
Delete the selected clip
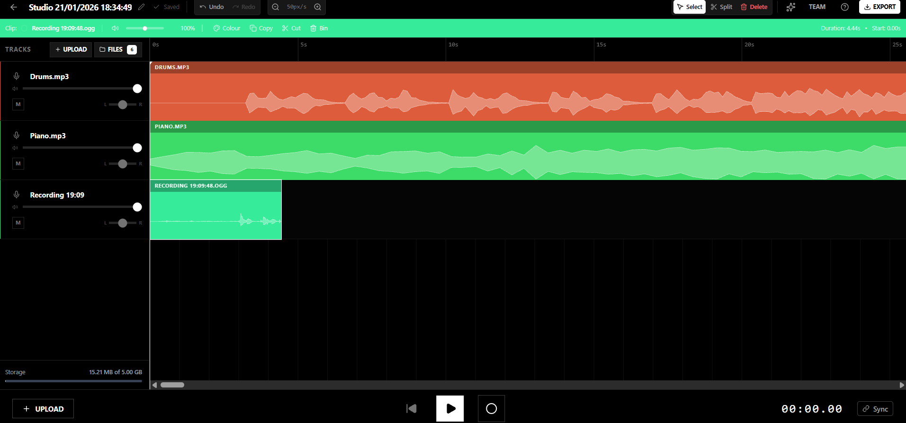754,7
